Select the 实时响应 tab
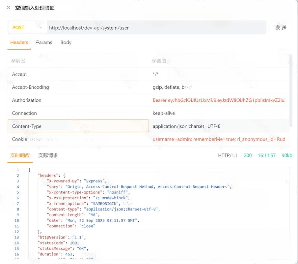Viewport: 298px width, 264px height. click(20, 155)
